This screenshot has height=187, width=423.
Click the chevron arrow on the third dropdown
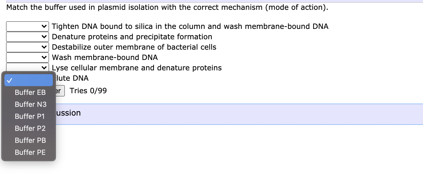[44, 47]
